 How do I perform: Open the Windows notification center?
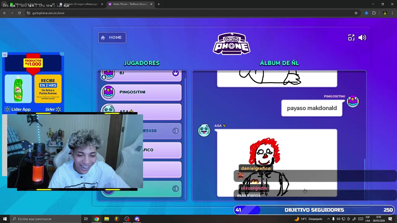click(390, 219)
